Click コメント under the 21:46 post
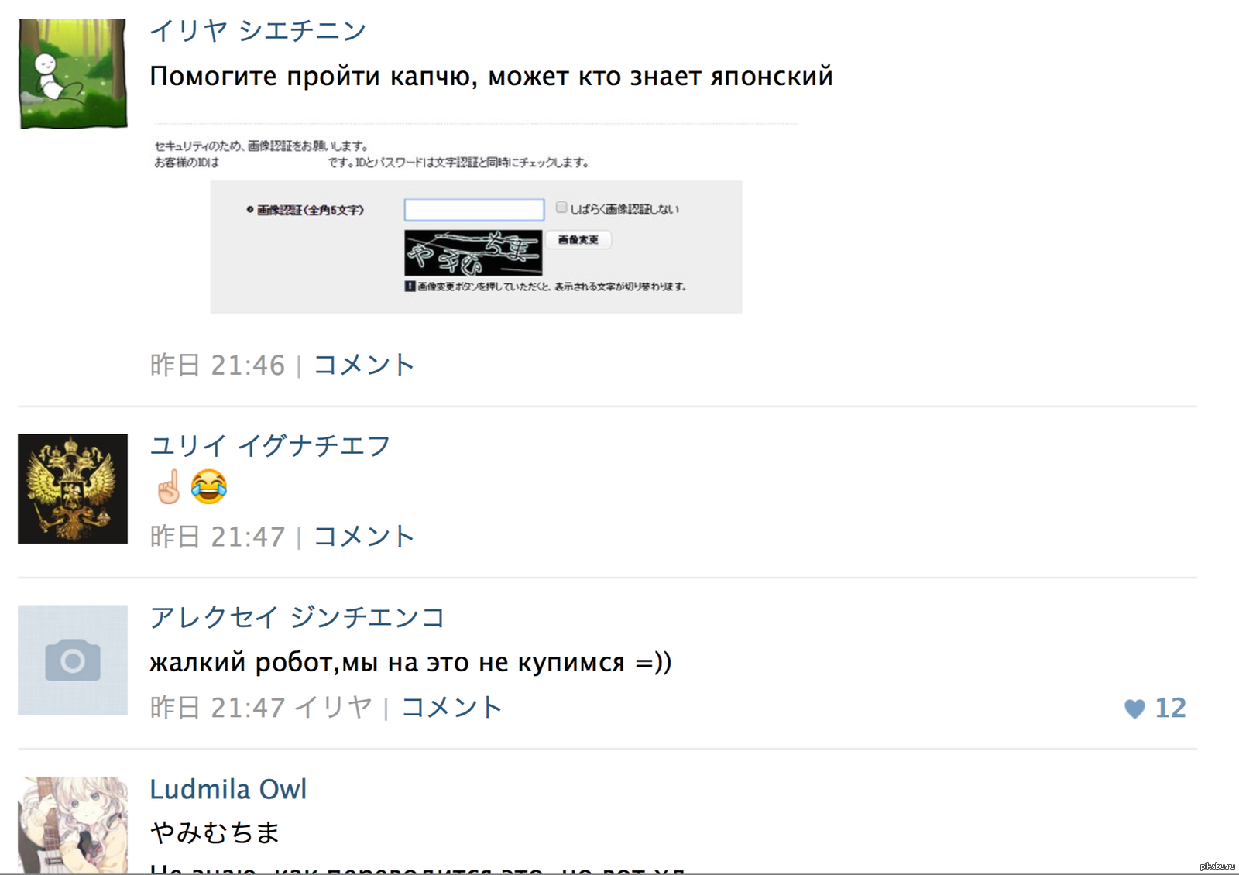The image size is (1239, 875). point(364,365)
